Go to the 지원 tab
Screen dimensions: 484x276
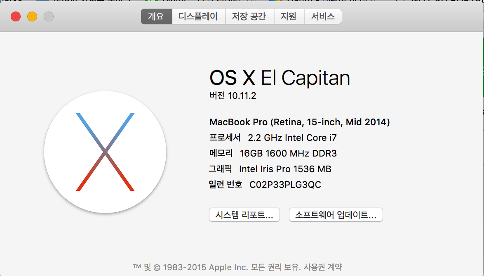pos(289,17)
